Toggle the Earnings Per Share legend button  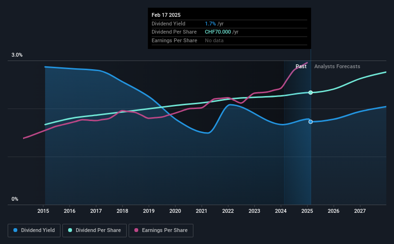(161, 231)
